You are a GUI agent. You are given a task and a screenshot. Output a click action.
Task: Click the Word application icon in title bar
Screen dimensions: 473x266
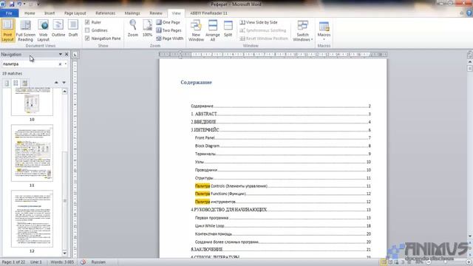click(x=3, y=4)
